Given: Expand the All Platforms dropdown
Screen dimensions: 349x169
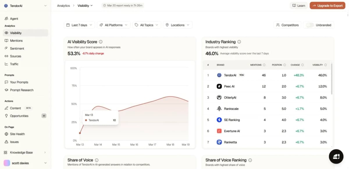Looking at the screenshot, I should point(113,25).
